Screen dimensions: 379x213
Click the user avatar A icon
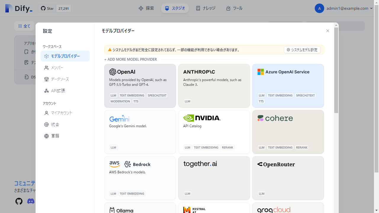click(319, 8)
